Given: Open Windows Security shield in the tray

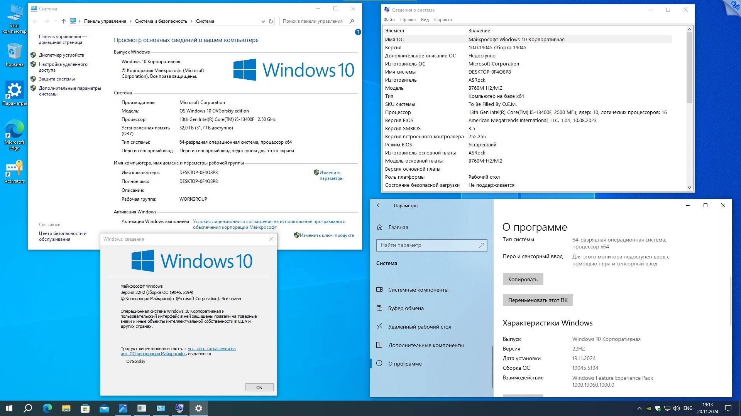Looking at the screenshot, I should [658, 408].
